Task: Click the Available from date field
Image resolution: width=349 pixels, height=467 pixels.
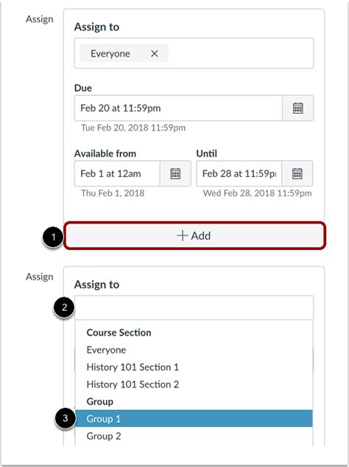Action: point(117,173)
